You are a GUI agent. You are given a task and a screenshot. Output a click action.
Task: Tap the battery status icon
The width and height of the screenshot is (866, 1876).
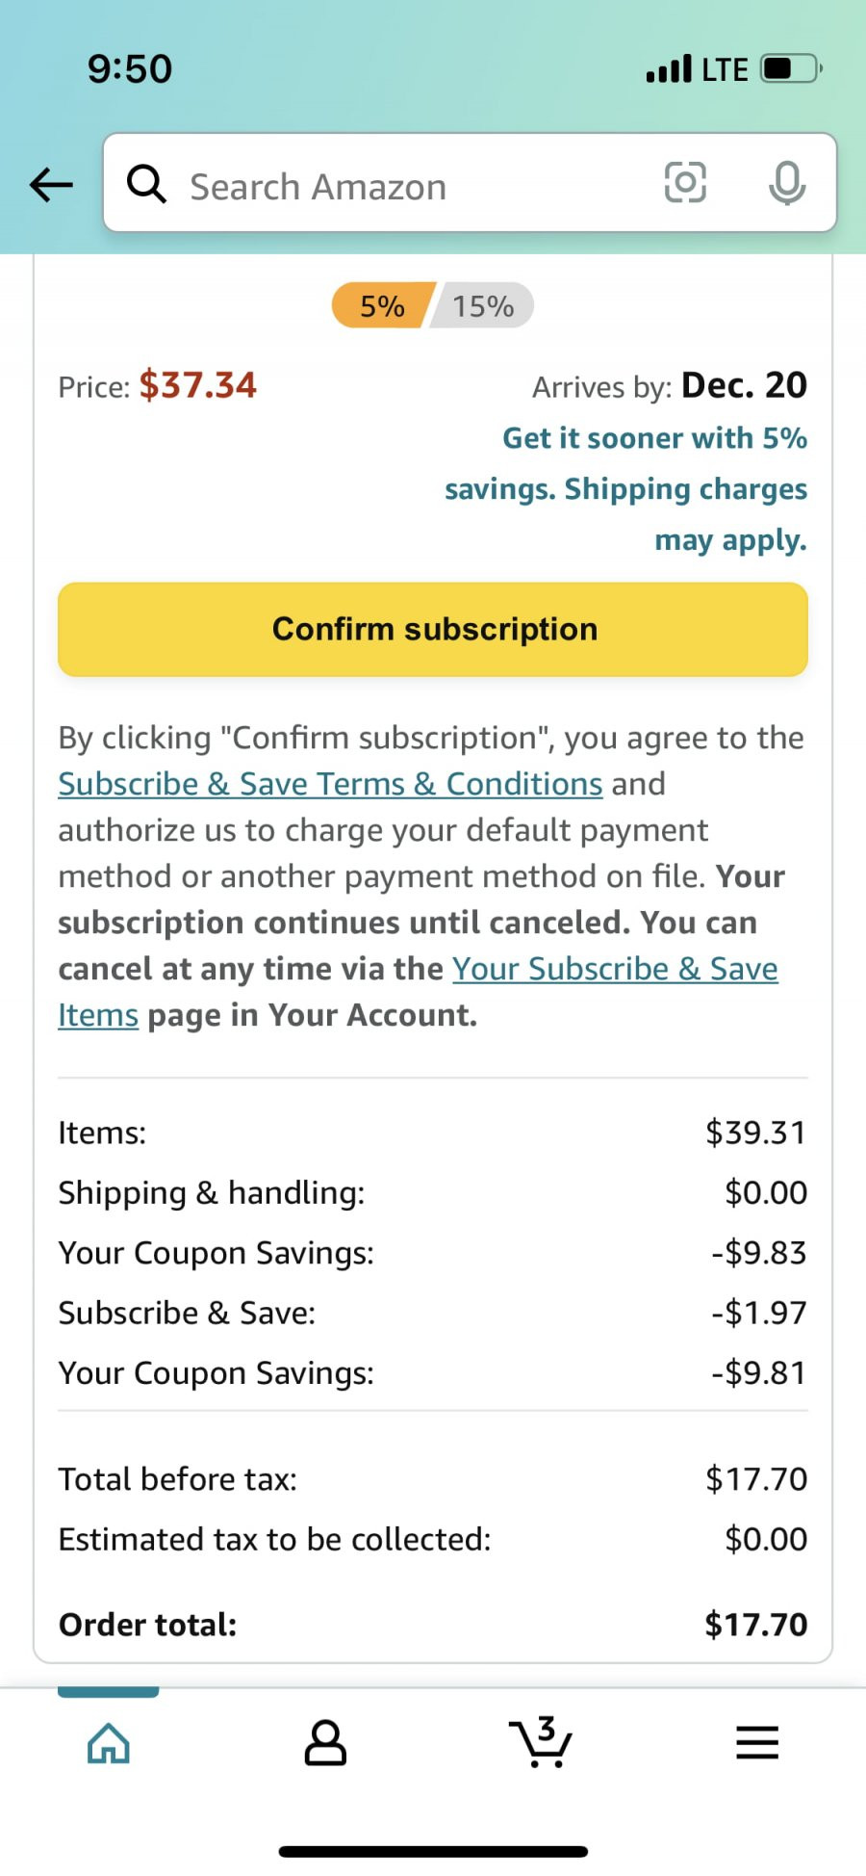tap(792, 68)
